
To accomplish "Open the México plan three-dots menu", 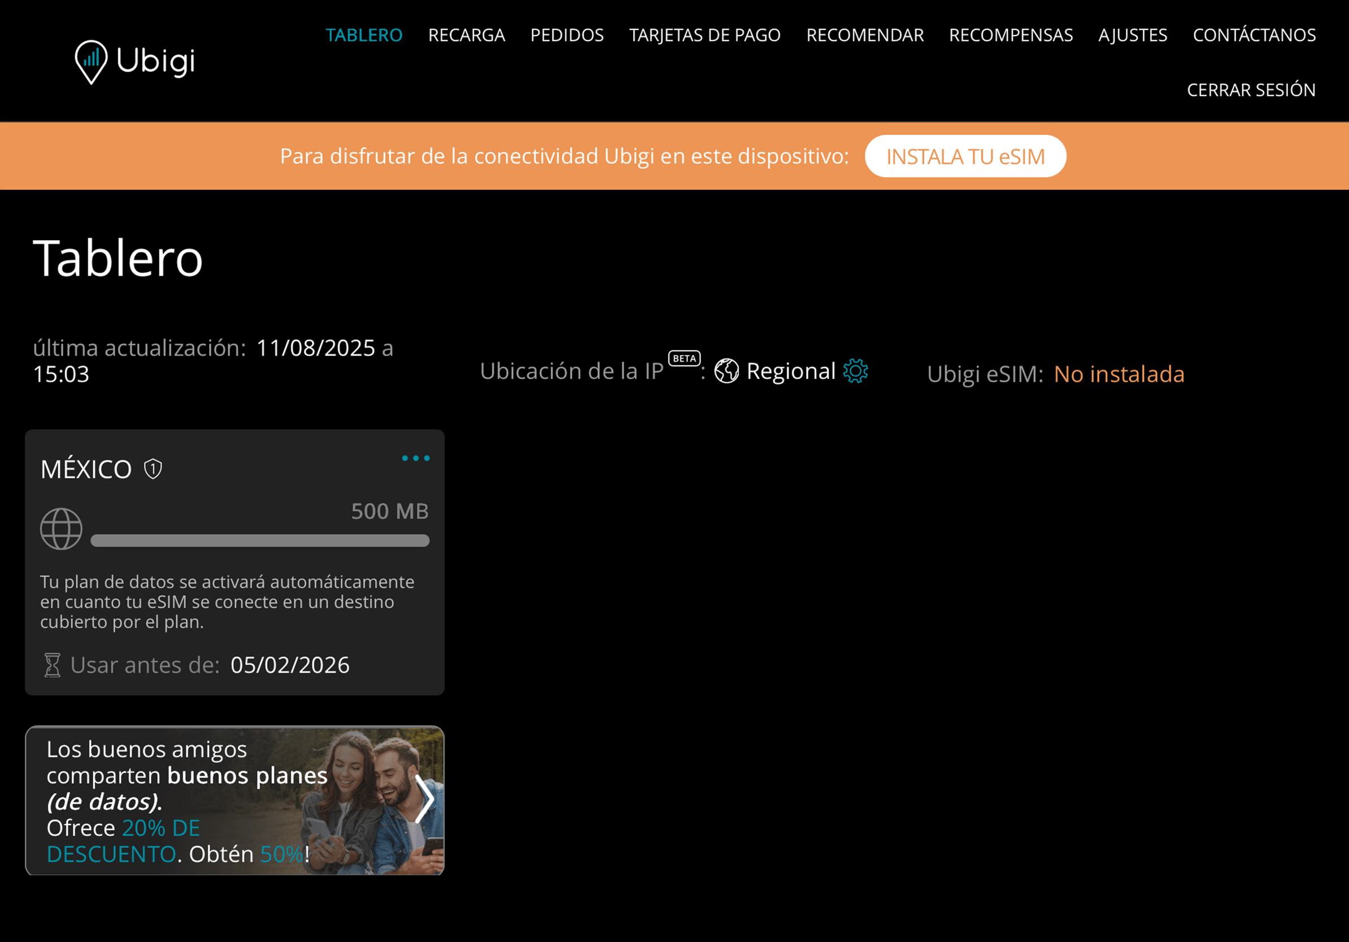I will coord(416,458).
